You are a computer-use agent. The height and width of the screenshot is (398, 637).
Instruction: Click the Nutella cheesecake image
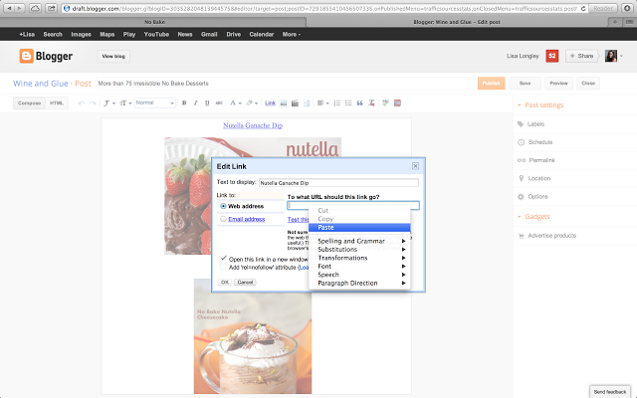[x=253, y=336]
